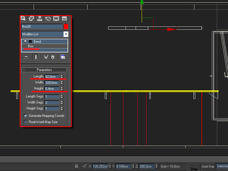This screenshot has width=228, height=171.
Task: Click the Y coordinate spinner
Action: pyautogui.click(x=133, y=166)
